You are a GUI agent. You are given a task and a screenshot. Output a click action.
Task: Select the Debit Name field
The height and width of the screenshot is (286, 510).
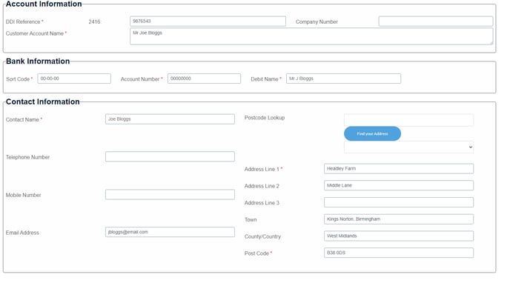[x=343, y=79]
